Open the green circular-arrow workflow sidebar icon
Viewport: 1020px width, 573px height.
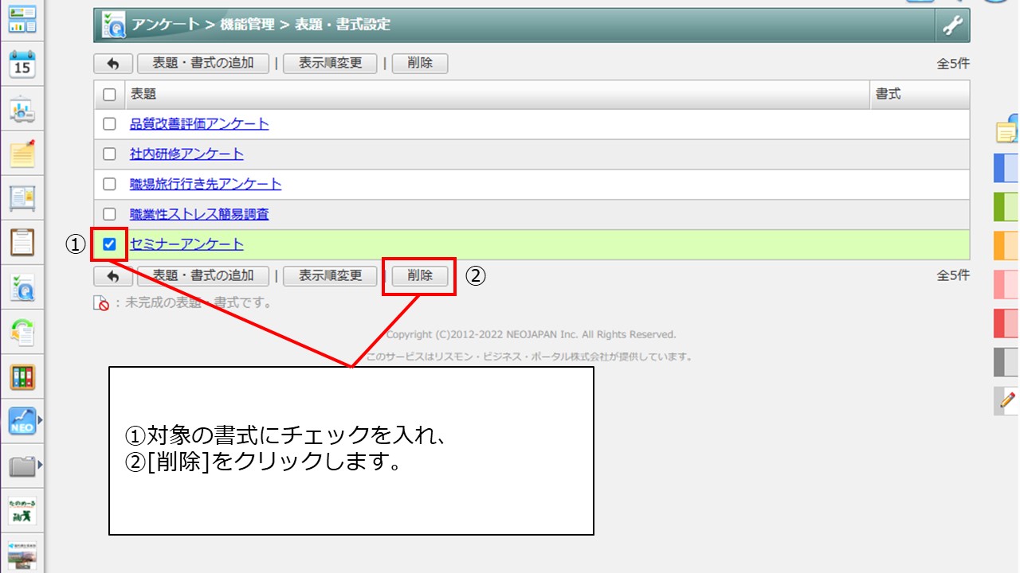[22, 332]
